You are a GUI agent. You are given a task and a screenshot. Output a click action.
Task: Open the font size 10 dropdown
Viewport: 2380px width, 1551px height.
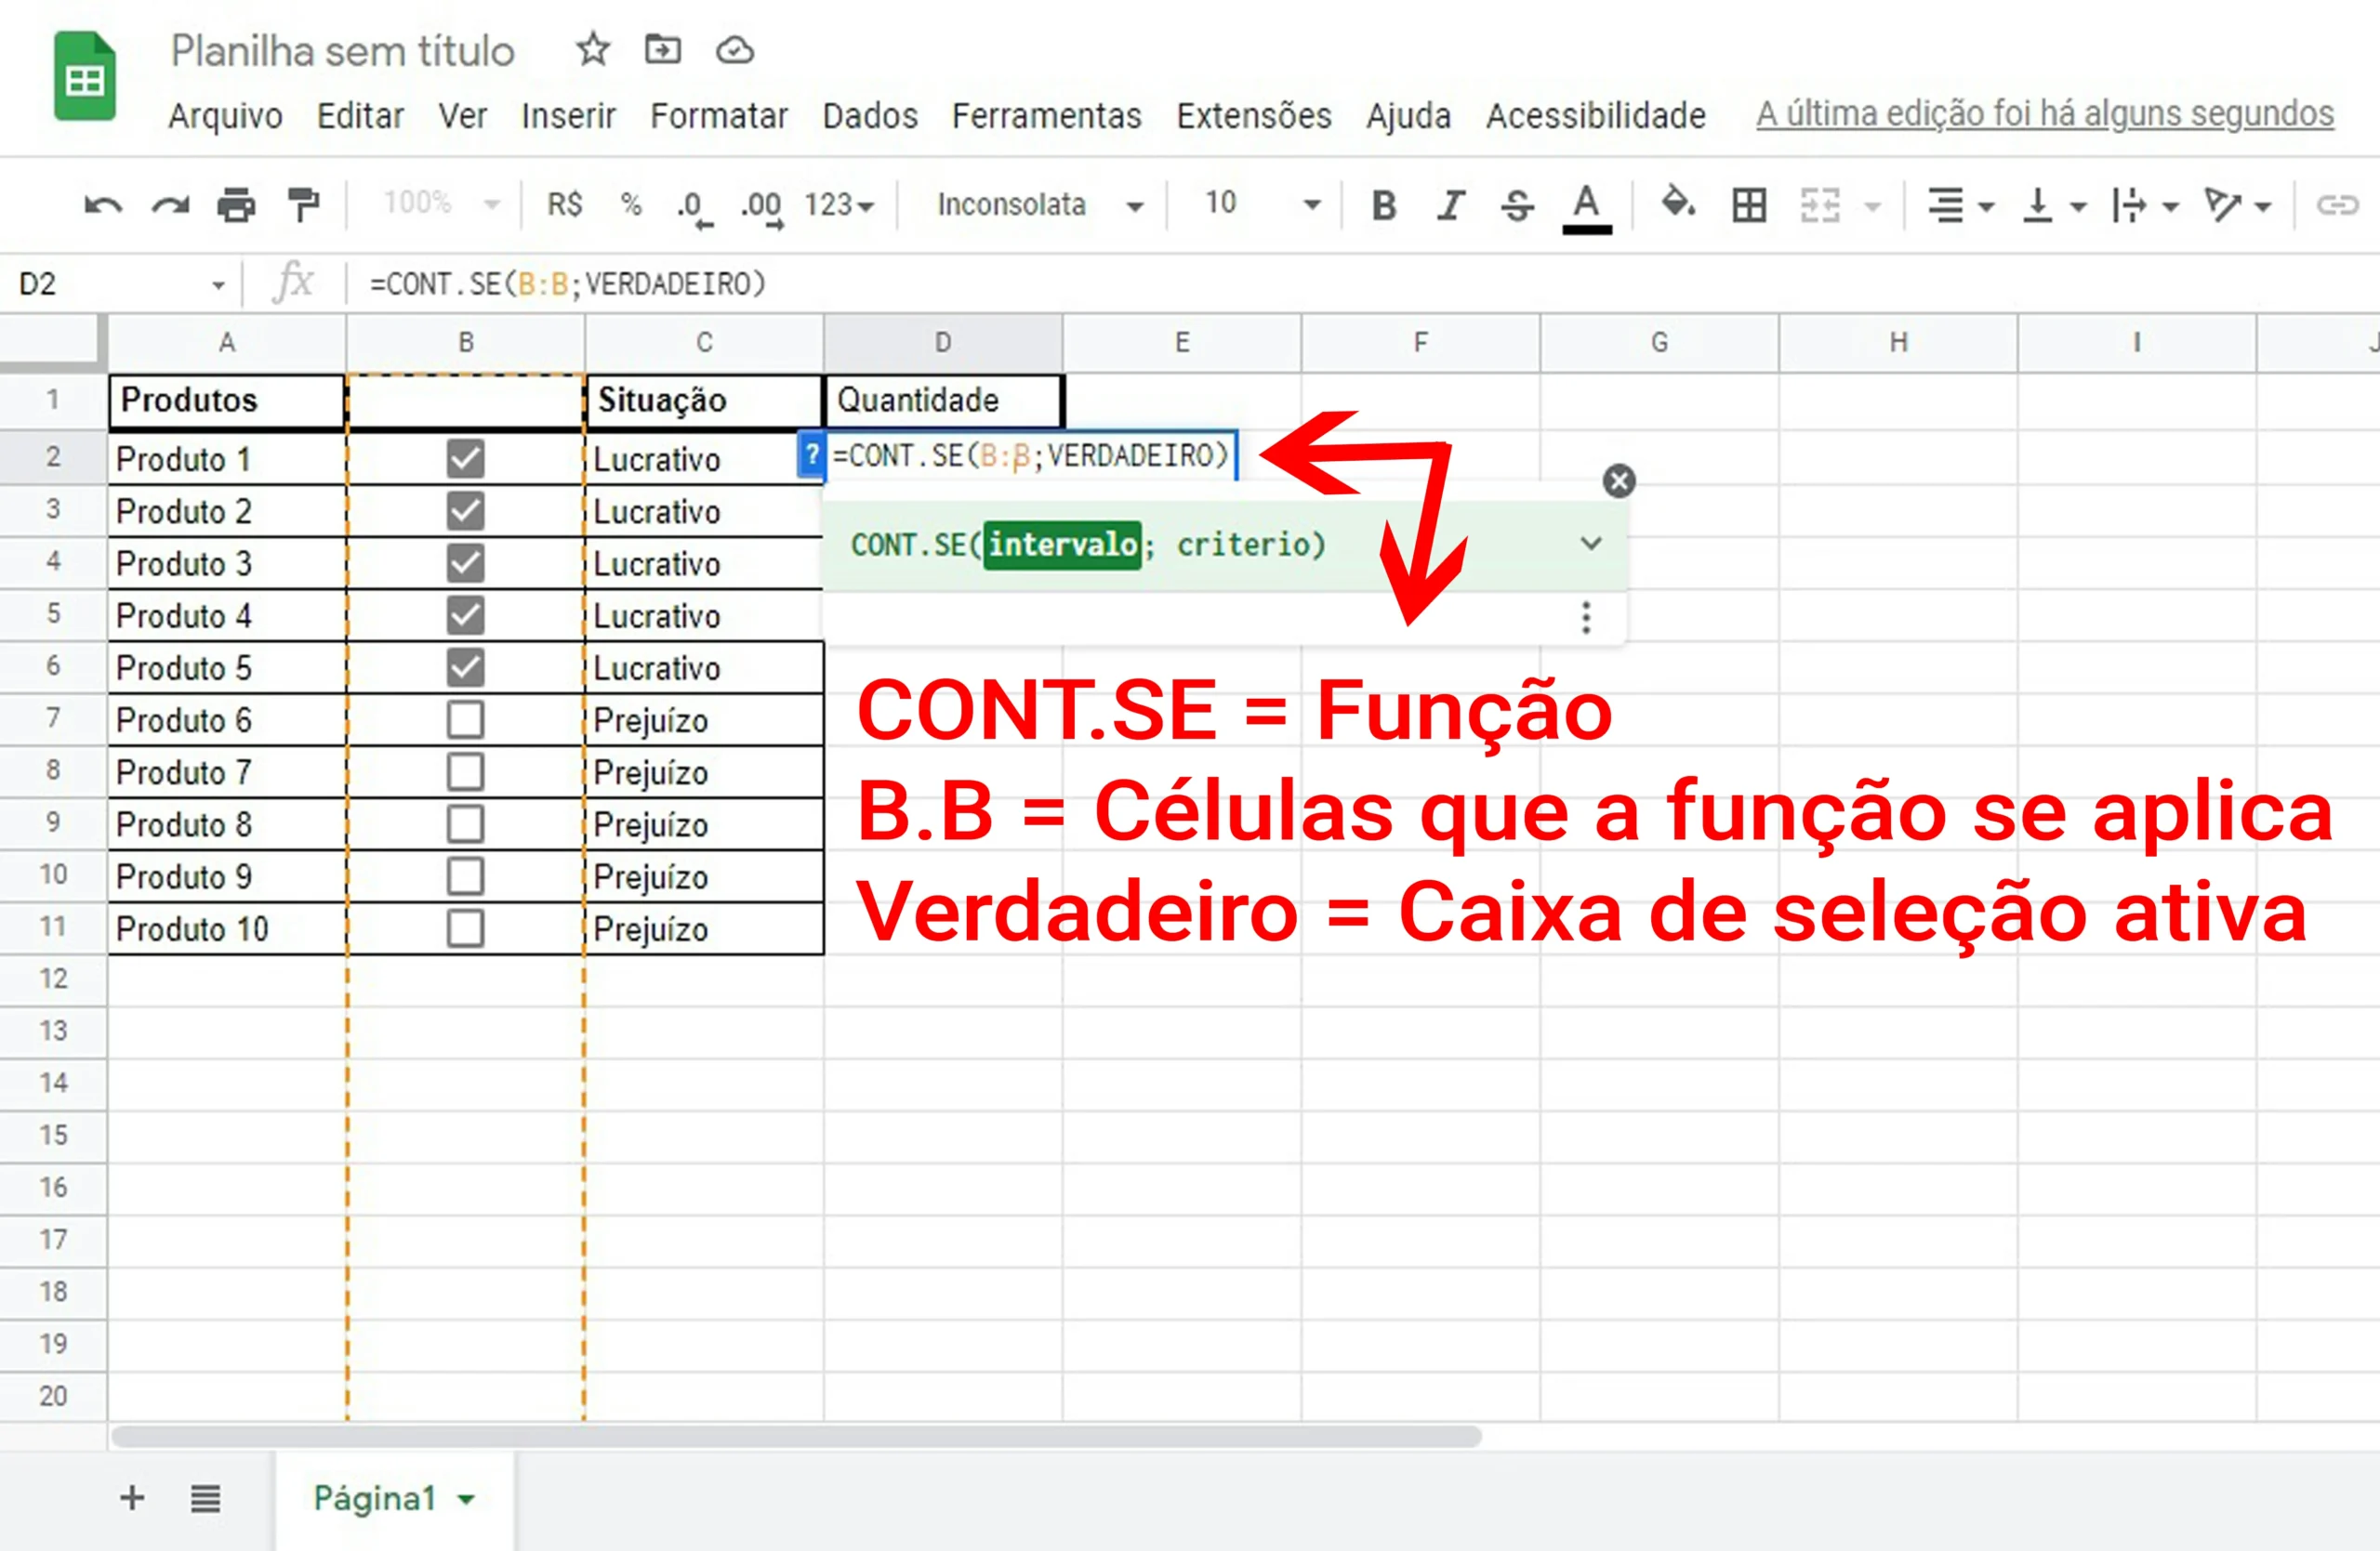1262,204
